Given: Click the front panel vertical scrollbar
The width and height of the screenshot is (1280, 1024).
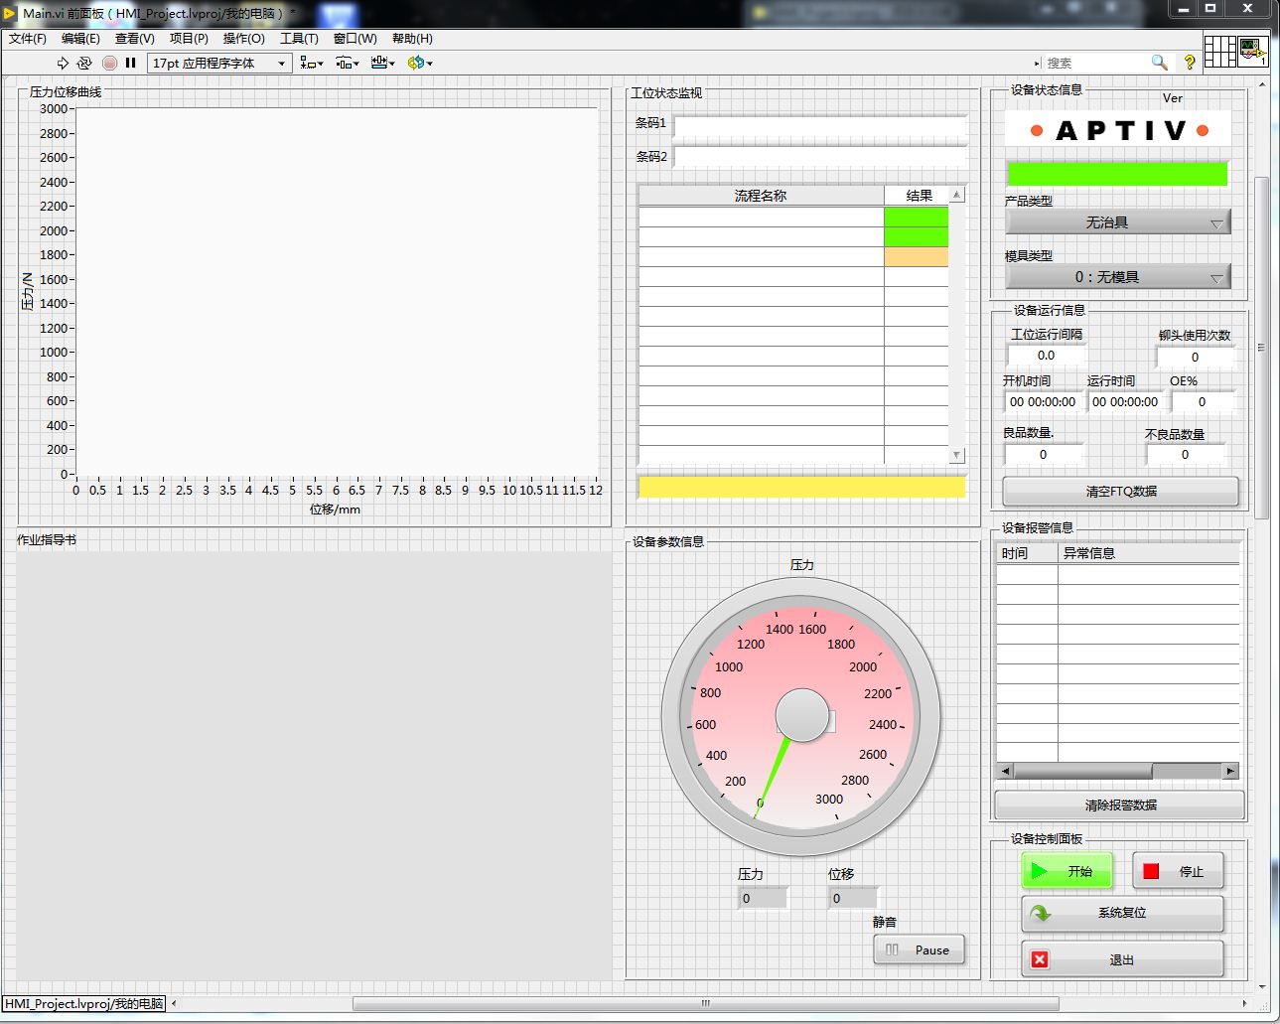Looking at the screenshot, I should pos(1262,348).
